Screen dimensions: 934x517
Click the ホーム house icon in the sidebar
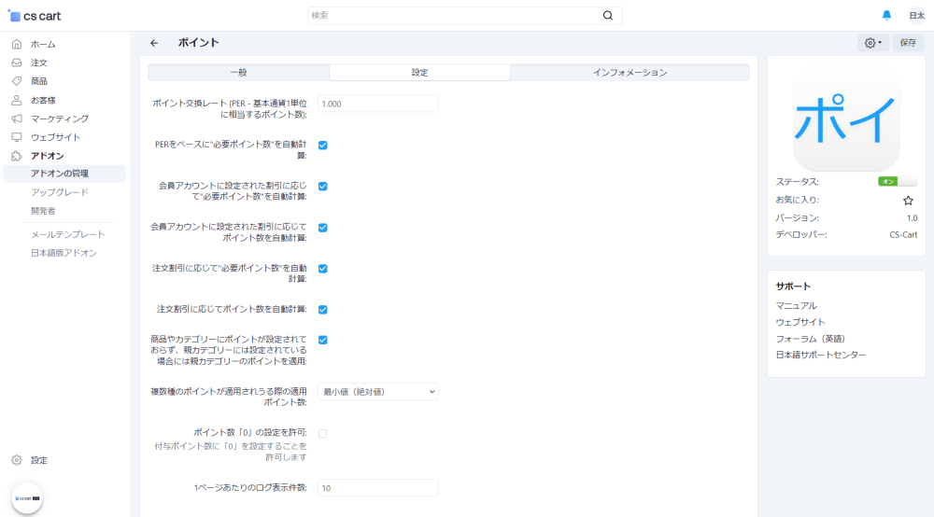17,44
